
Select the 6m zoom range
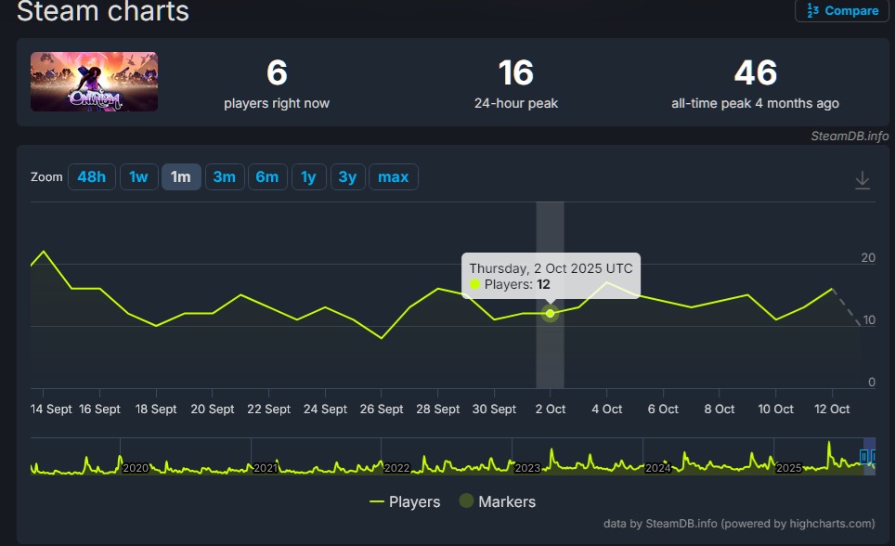click(x=267, y=177)
